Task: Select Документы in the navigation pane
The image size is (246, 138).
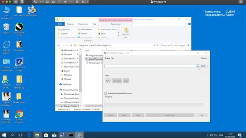Action: [x=69, y=58]
